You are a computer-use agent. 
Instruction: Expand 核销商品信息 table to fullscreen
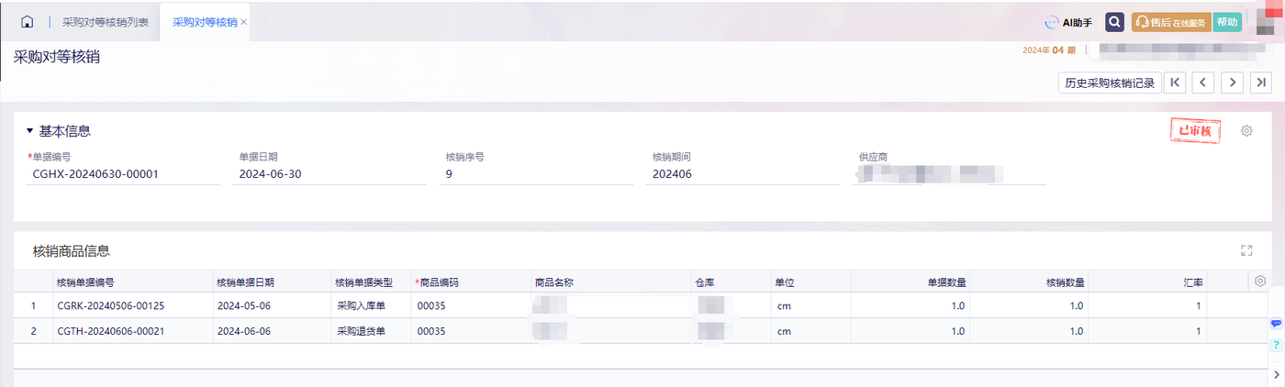pos(1246,250)
